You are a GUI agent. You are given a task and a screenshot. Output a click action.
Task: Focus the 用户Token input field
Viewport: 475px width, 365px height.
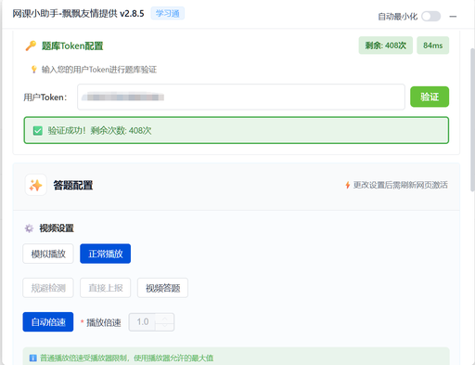pyautogui.click(x=241, y=97)
